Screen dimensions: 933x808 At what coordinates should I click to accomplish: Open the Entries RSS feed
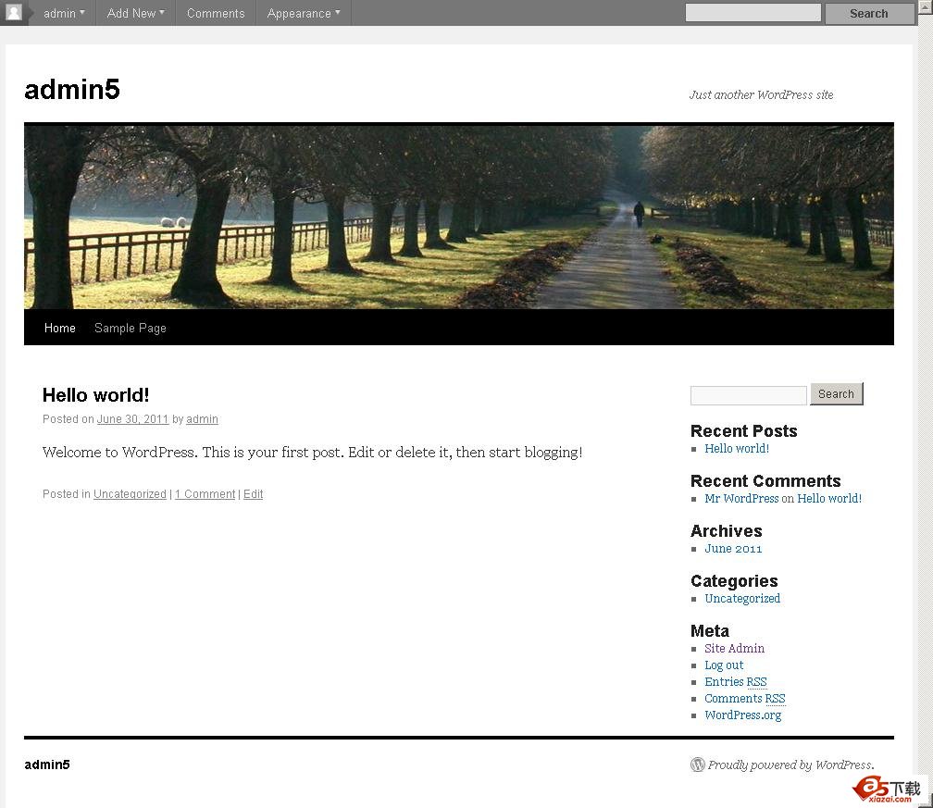point(736,682)
